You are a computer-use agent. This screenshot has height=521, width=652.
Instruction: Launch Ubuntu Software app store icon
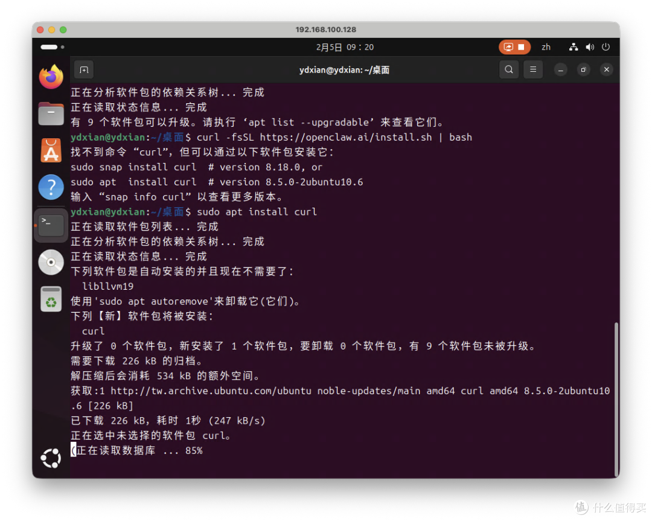click(x=51, y=150)
